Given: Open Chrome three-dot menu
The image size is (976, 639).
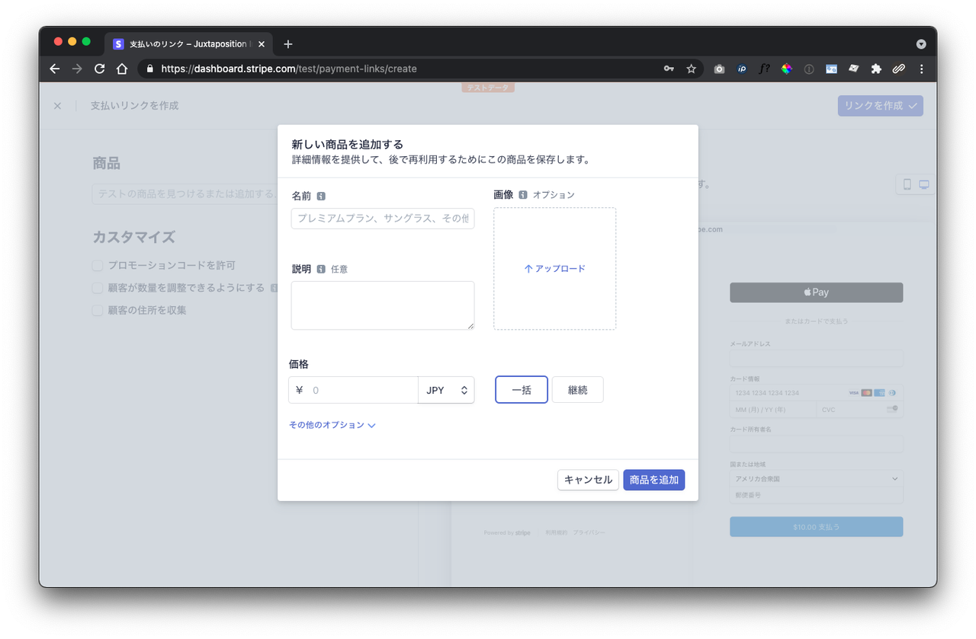Looking at the screenshot, I should pos(921,69).
